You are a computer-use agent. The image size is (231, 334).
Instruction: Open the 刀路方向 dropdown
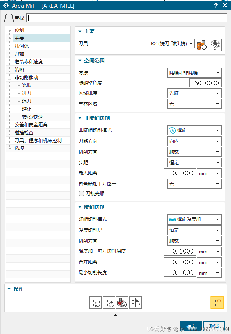pos(194,141)
